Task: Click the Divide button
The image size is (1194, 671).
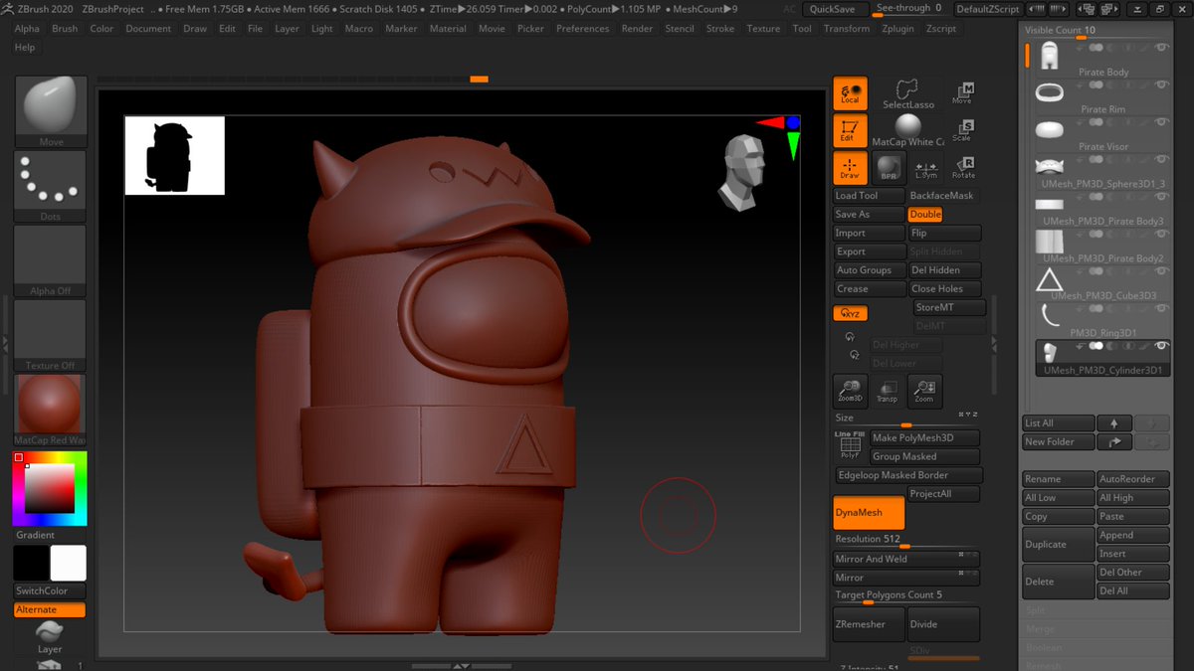Action: pyautogui.click(x=944, y=624)
